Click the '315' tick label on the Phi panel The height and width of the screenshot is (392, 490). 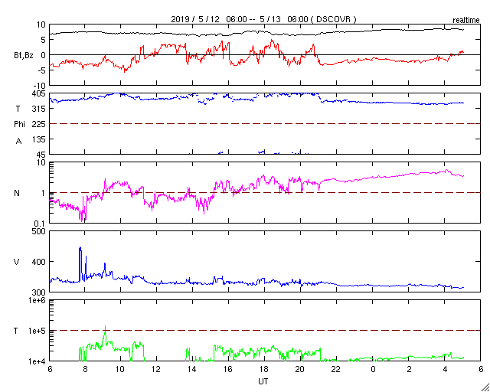[39, 109]
